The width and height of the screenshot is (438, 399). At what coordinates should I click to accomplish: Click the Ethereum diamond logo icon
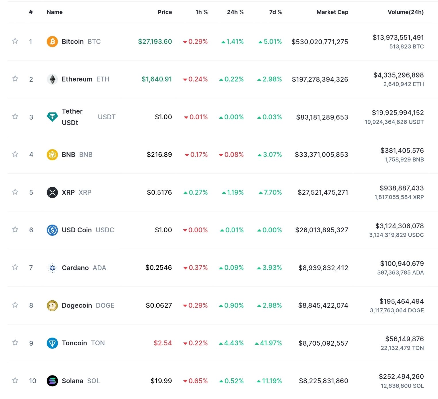(x=52, y=79)
